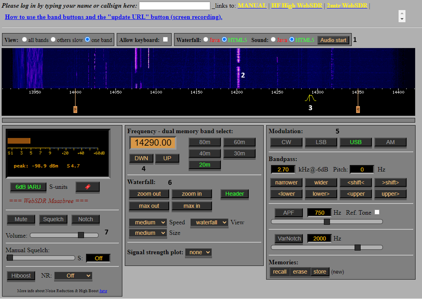Mute the receiver audio
Viewport: 422px width, 299px height.
21,219
